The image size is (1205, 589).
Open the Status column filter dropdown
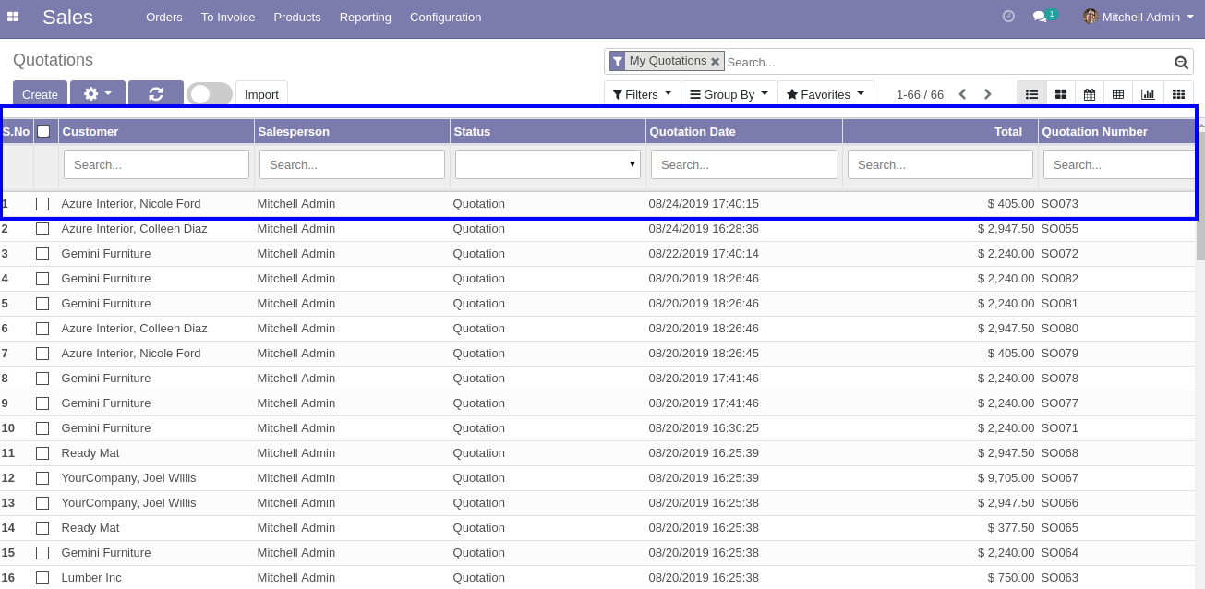(x=548, y=164)
